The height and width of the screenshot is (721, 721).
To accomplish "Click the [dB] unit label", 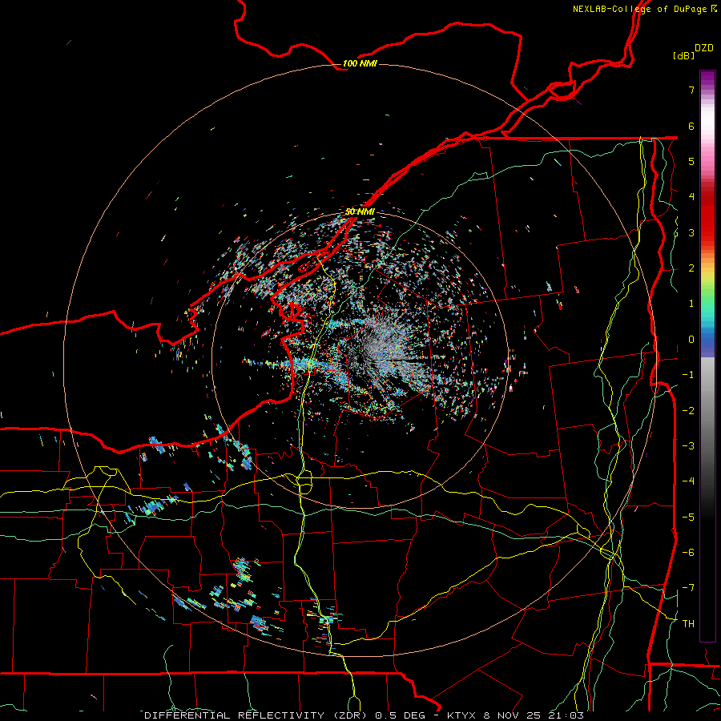I will point(683,55).
